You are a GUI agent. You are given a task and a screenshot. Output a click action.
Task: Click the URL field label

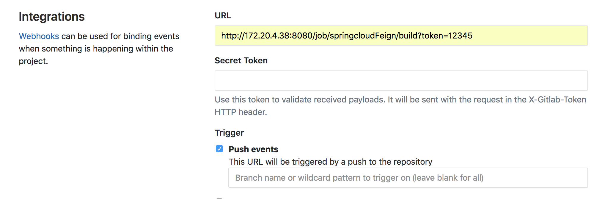coord(223,16)
